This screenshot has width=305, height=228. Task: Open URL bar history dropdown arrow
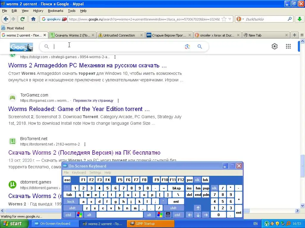[230, 19]
